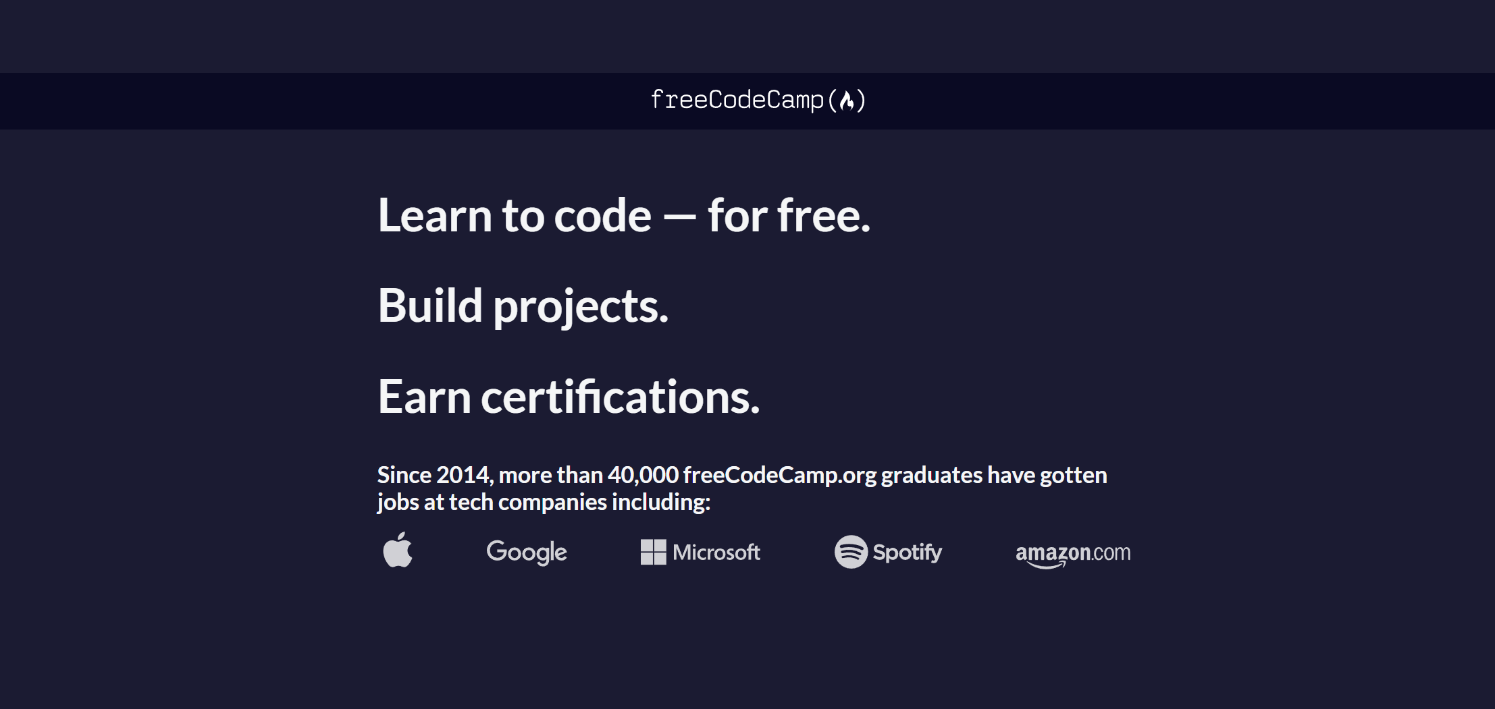Click the 'Learn to code — for free.' heading
This screenshot has height=709, width=1495.
625,216
